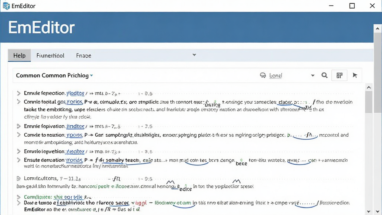Expand the Connlo tocital row
The image size is (382, 215).
tap(19, 102)
